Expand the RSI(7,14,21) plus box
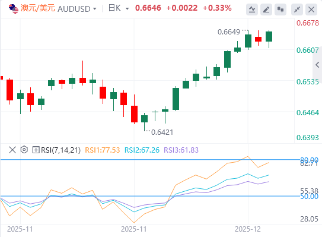 pos(36,150)
